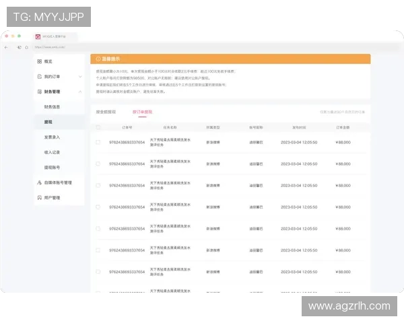Screen dimensions: 404x323
Task: Go back with the browser back arrow
Action: point(6,47)
